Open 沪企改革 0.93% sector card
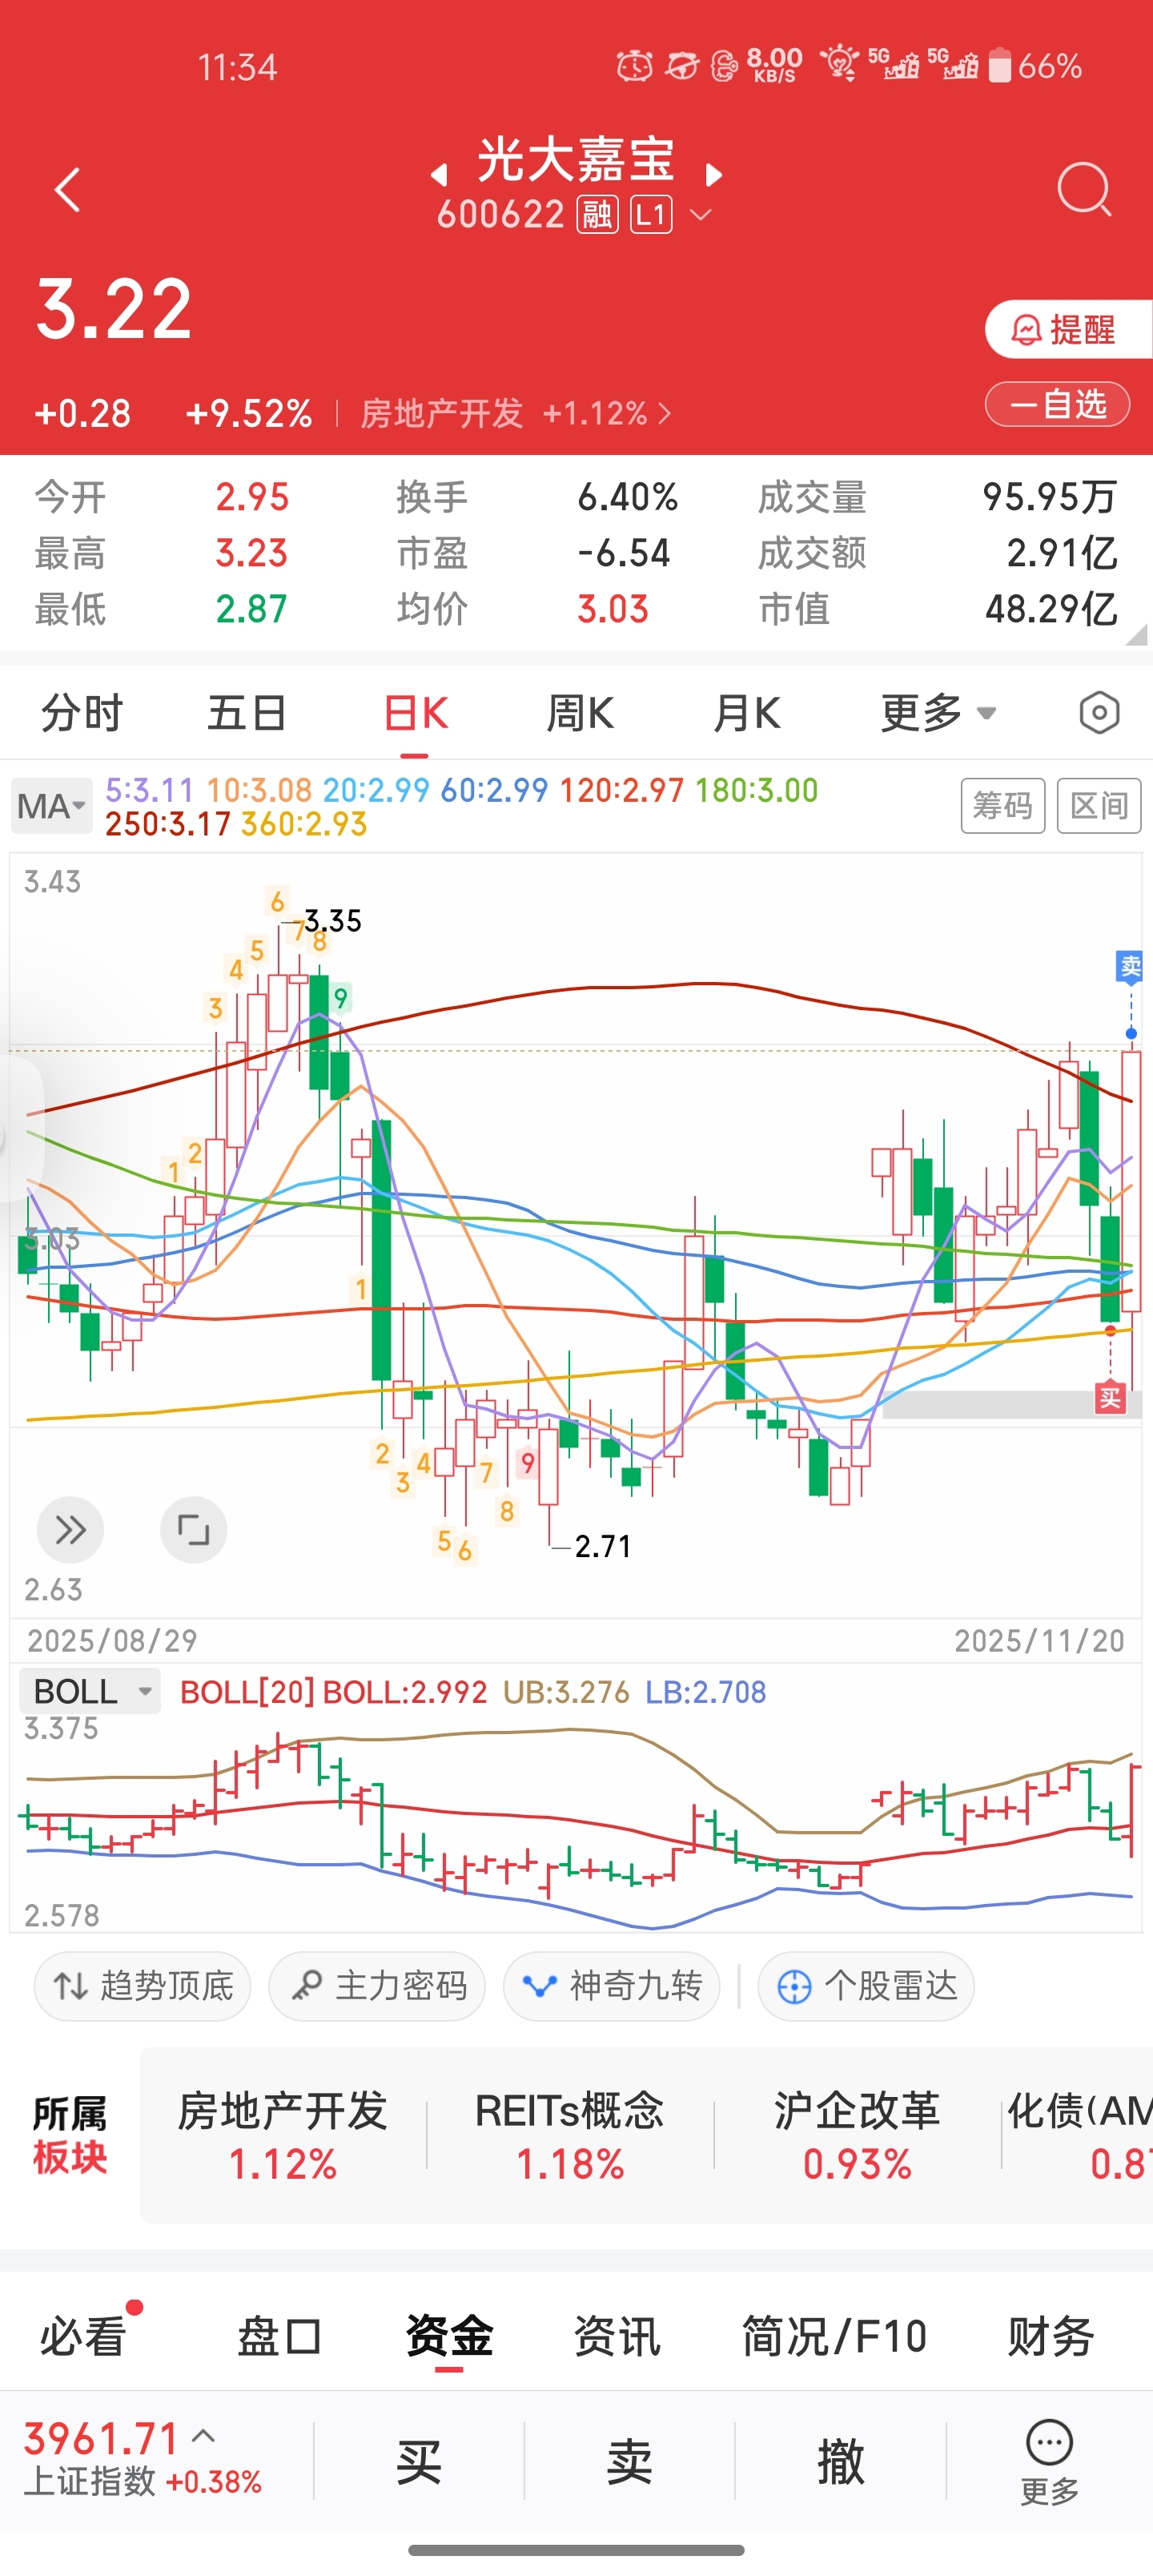This screenshot has width=1153, height=2576. coord(857,2137)
